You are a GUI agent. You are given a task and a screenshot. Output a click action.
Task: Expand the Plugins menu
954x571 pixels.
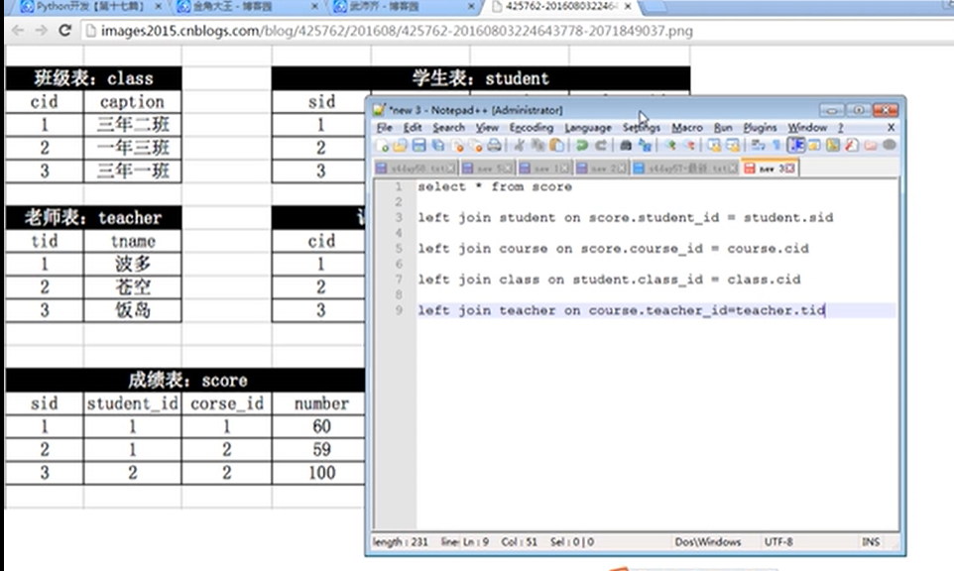tap(760, 128)
